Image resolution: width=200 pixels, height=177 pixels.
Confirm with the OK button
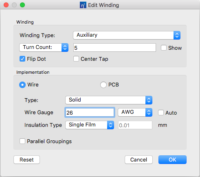[172, 159]
